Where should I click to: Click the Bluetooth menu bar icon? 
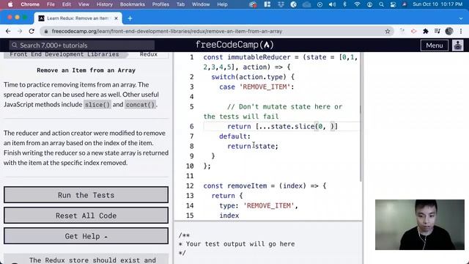[344, 4]
